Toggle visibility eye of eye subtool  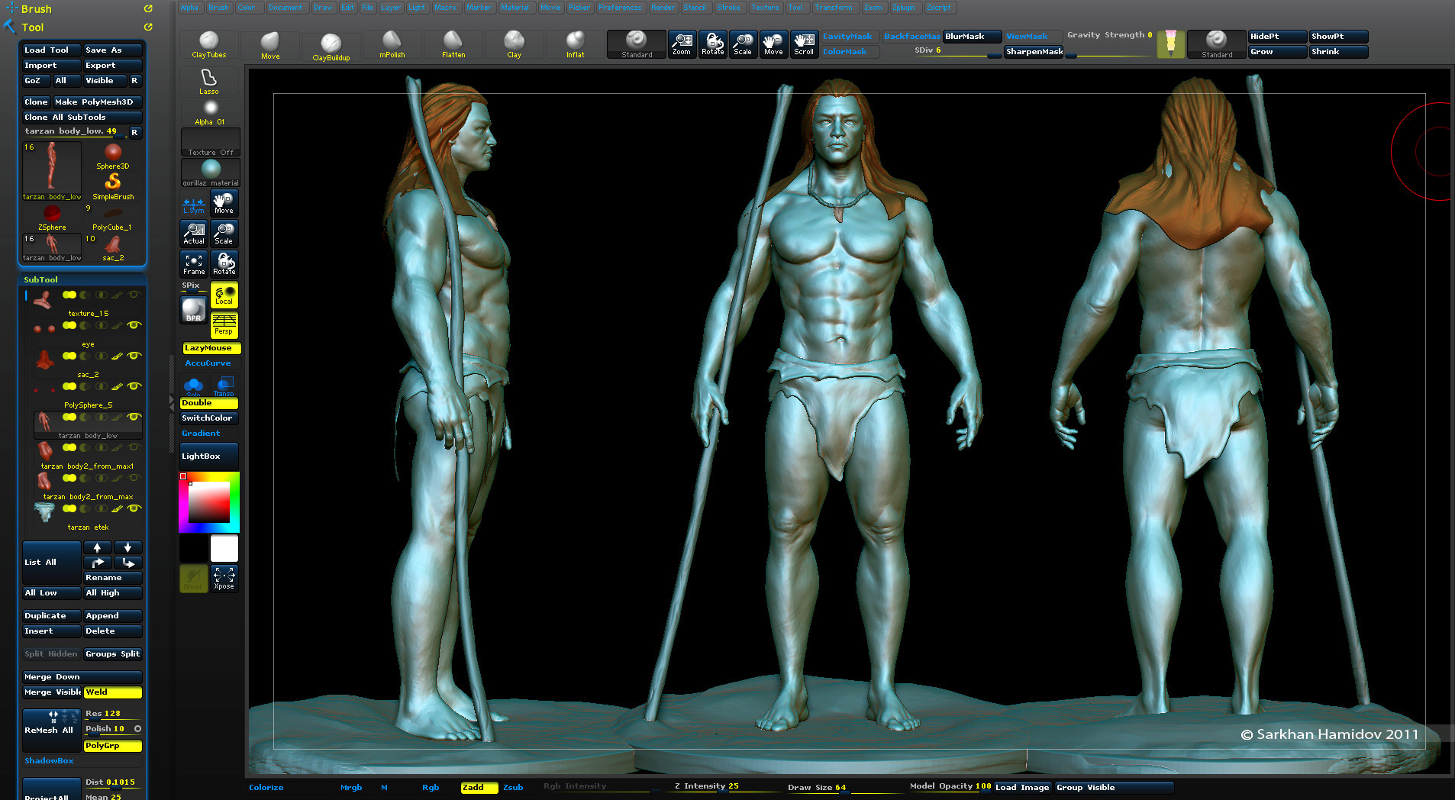point(134,325)
